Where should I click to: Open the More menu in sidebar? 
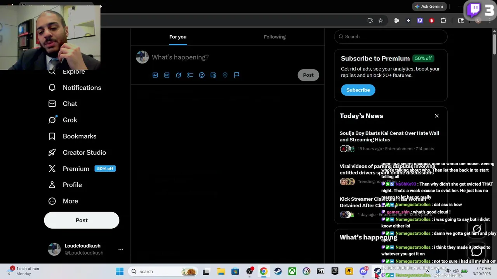63,201
